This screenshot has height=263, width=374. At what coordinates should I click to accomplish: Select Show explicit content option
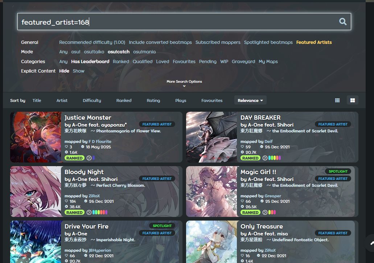point(78,71)
